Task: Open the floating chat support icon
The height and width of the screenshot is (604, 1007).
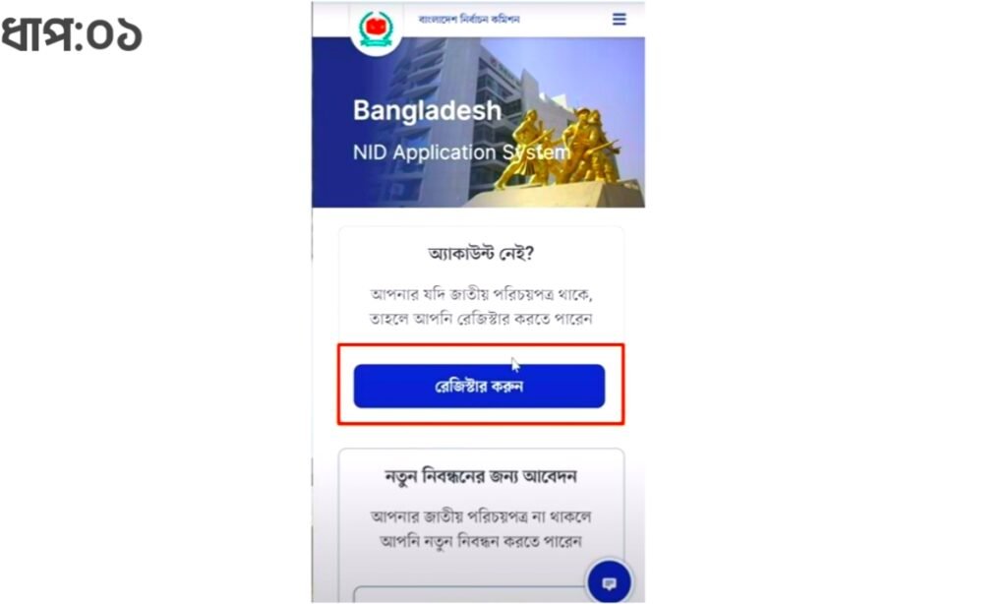Action: point(609,582)
